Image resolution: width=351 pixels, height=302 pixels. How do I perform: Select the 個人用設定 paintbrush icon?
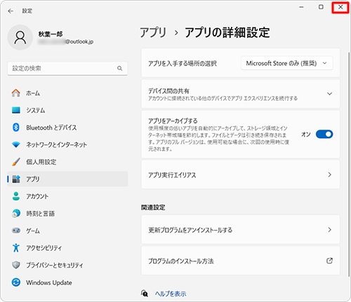tap(16, 162)
